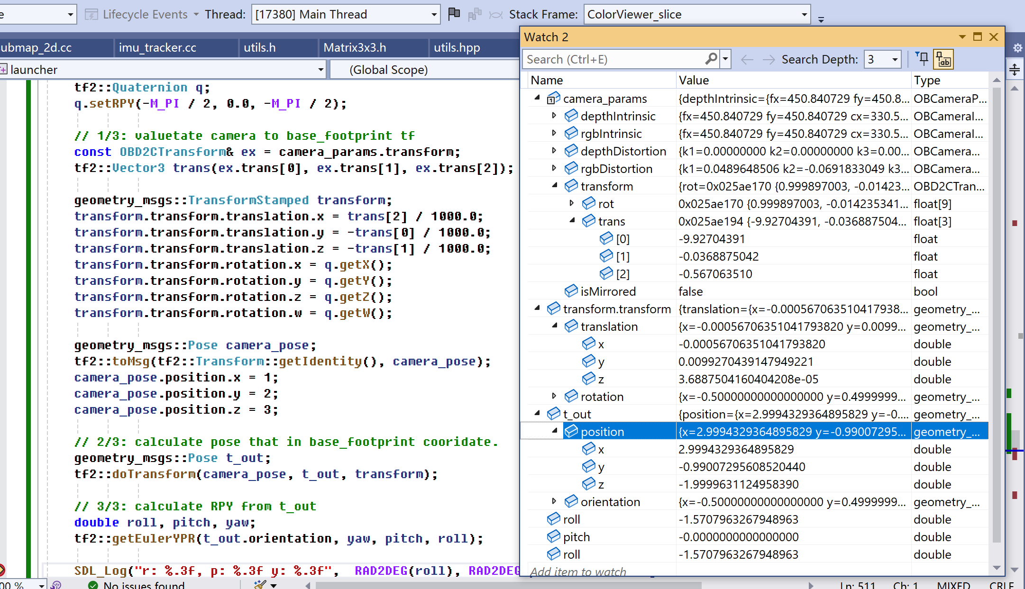The height and width of the screenshot is (589, 1025).
Task: Click the value 'false' of isMirrored
Action: coord(690,291)
